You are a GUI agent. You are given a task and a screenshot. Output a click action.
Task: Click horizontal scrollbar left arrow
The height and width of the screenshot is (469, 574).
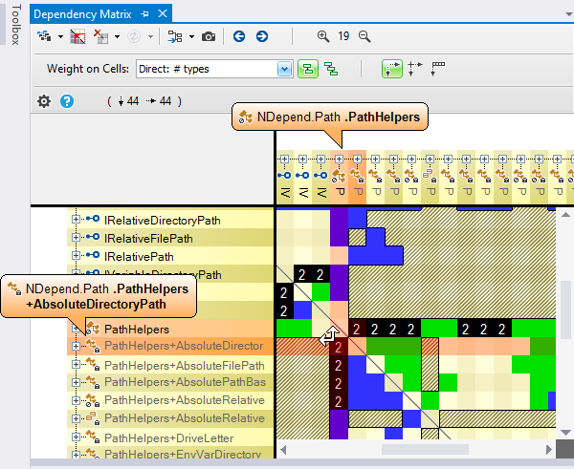coord(283,449)
